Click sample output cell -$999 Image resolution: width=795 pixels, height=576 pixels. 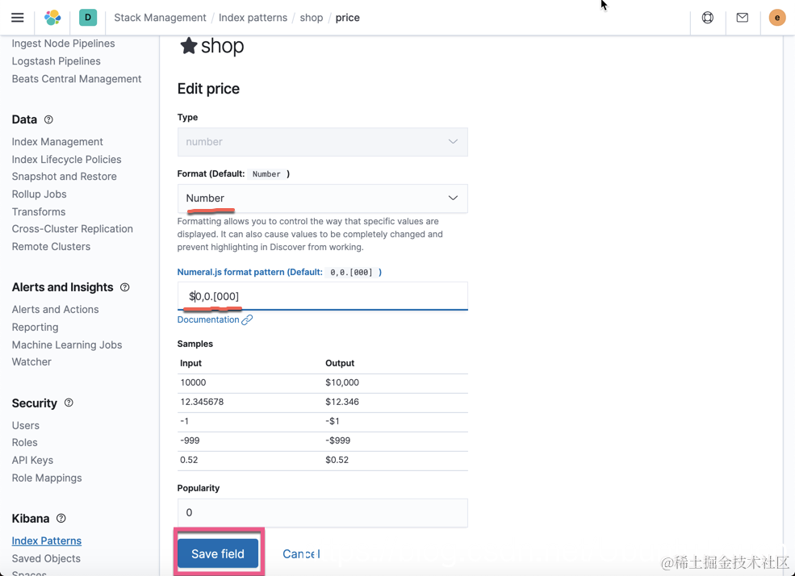[337, 440]
